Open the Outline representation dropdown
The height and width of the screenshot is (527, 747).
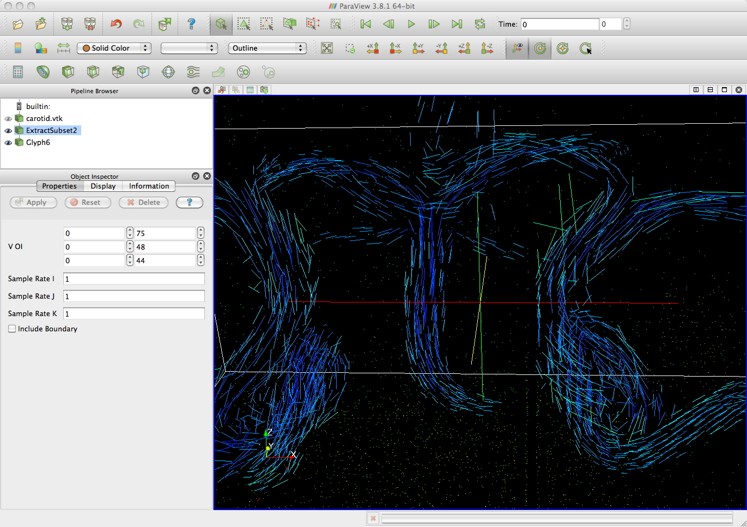point(268,48)
